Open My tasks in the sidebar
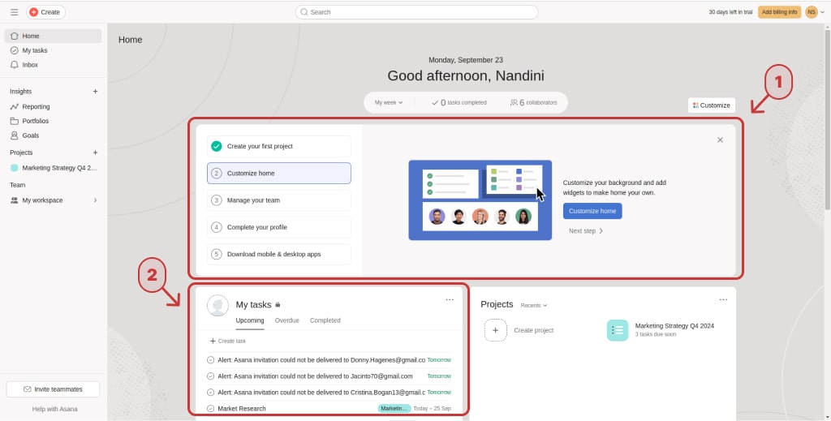The image size is (831, 421). point(53,50)
